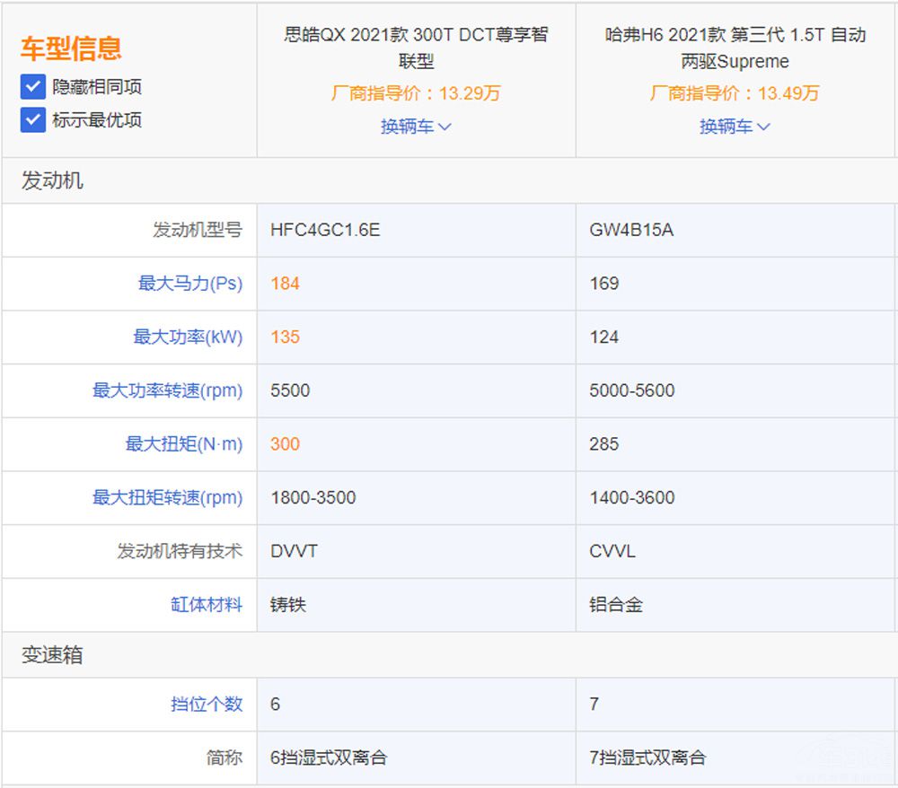Image resolution: width=898 pixels, height=788 pixels.
Task: Uncheck the 隐藏相同项 checkbox
Action: point(33,87)
